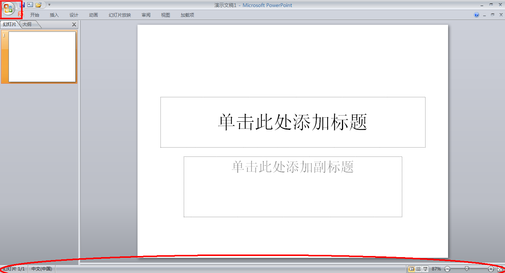This screenshot has width=505, height=273.
Task: Click the zoom in plus button
Action: (491, 269)
